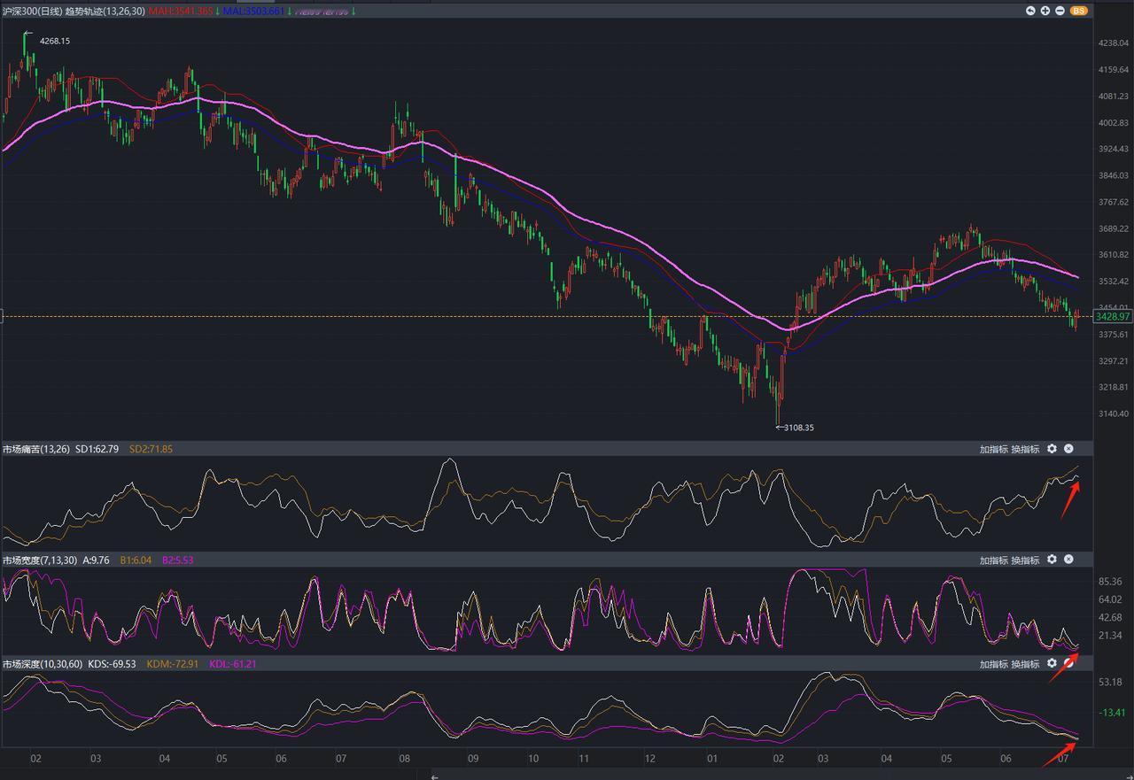1134x780 pixels.
Task: Click the 53.18 axis label in 市场深度
Action: pyautogui.click(x=1110, y=682)
